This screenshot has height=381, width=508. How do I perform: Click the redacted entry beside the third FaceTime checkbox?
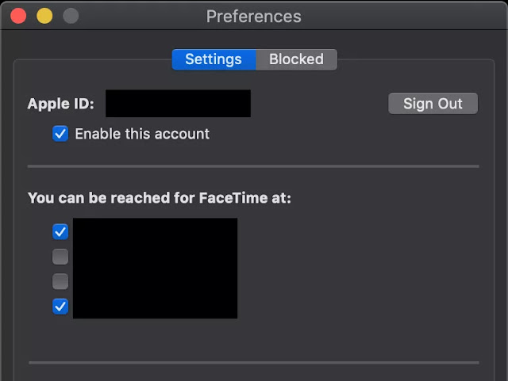(155, 281)
